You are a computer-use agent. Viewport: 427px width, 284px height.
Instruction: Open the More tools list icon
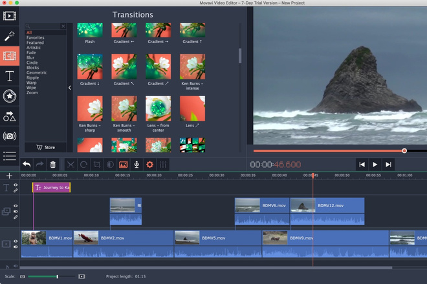[x=10, y=156]
